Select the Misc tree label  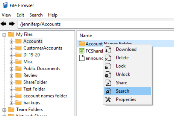tap(28, 62)
